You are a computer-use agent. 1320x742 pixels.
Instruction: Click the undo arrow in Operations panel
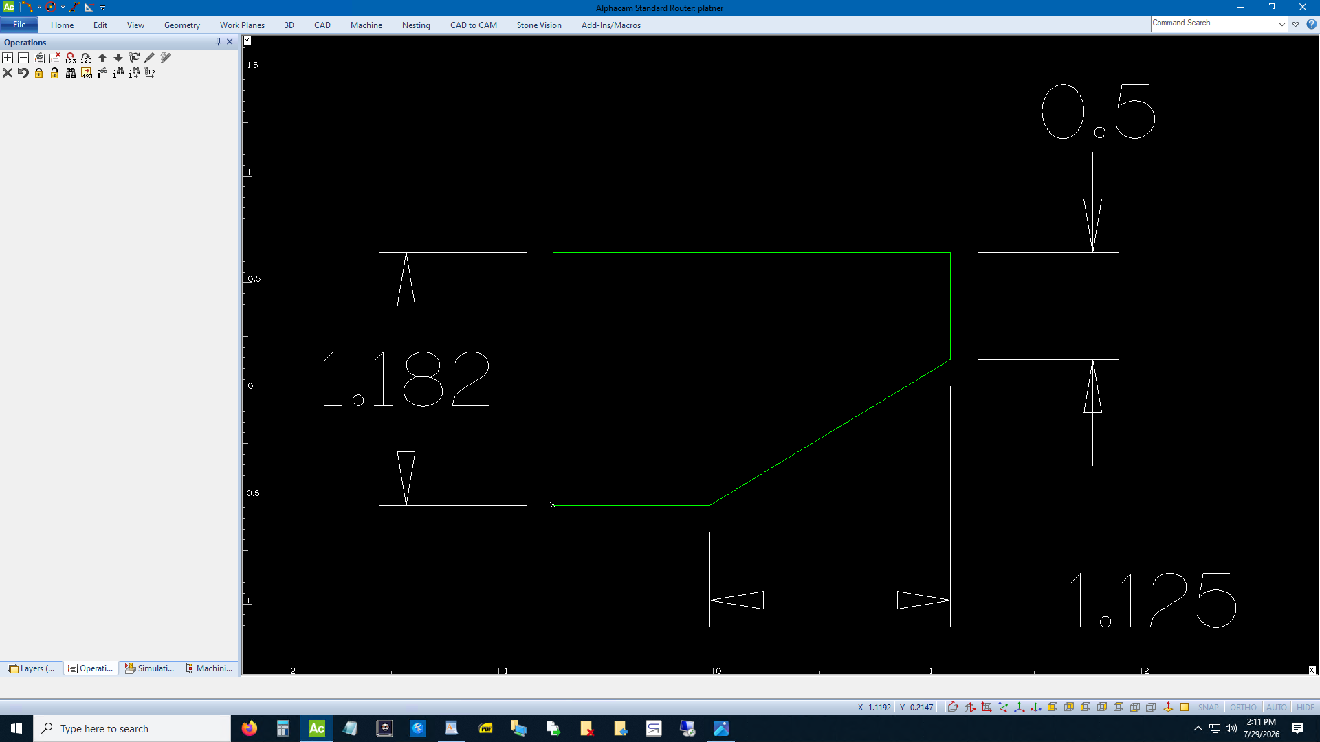click(23, 73)
